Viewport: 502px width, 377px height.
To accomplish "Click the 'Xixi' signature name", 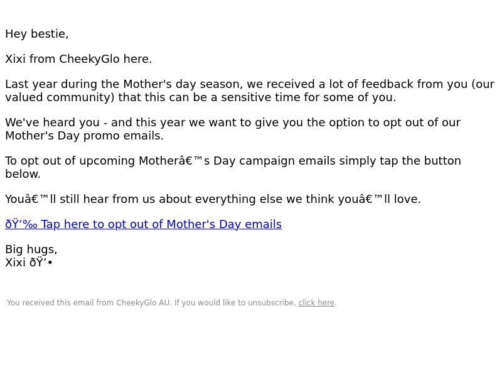I will [15, 262].
